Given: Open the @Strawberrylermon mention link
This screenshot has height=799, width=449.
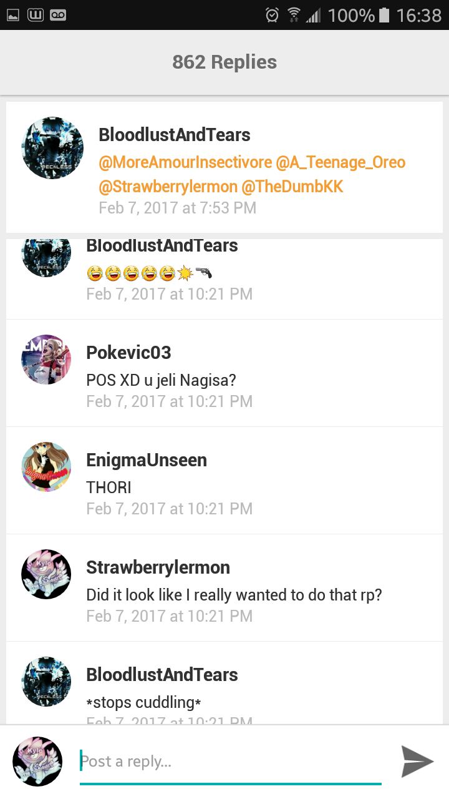Looking at the screenshot, I should click(168, 186).
